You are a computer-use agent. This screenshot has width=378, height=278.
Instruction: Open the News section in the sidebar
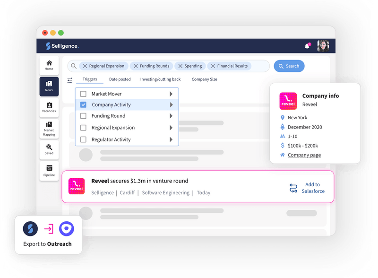(49, 87)
